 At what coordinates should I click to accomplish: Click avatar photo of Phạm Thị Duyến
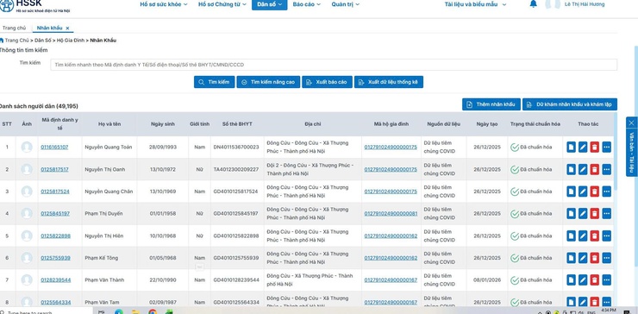pyautogui.click(x=27, y=213)
